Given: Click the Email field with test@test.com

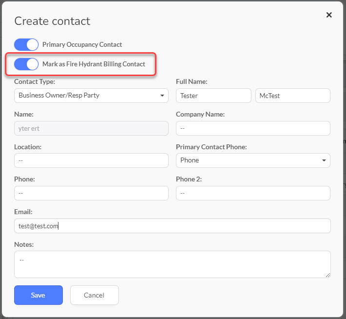Looking at the screenshot, I should coord(173,226).
